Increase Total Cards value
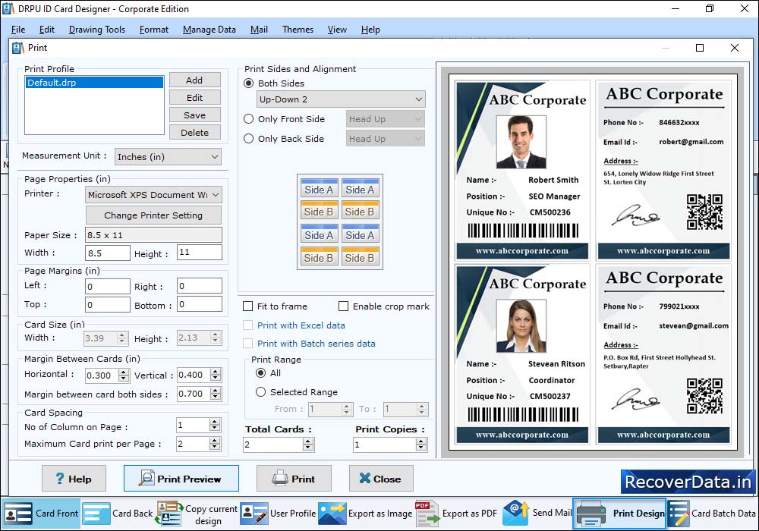This screenshot has width=759, height=531. click(x=308, y=441)
